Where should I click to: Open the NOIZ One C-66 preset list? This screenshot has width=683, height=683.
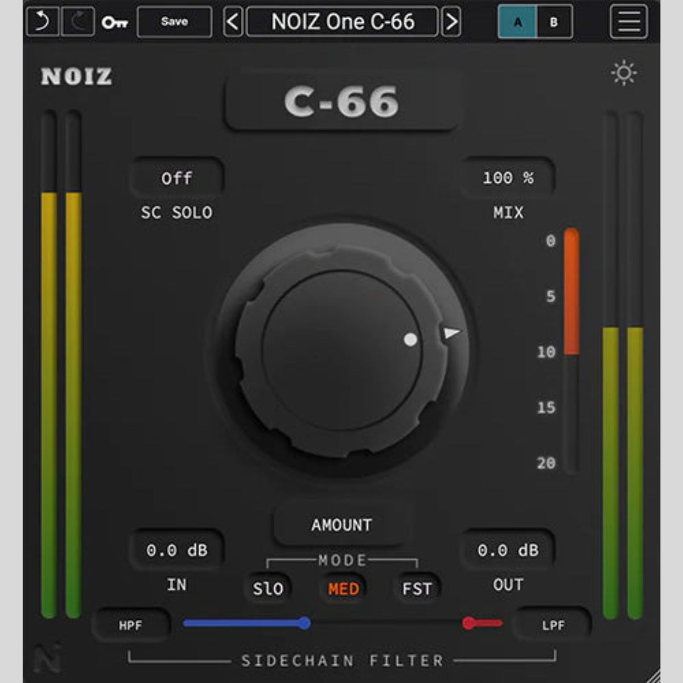point(342,22)
